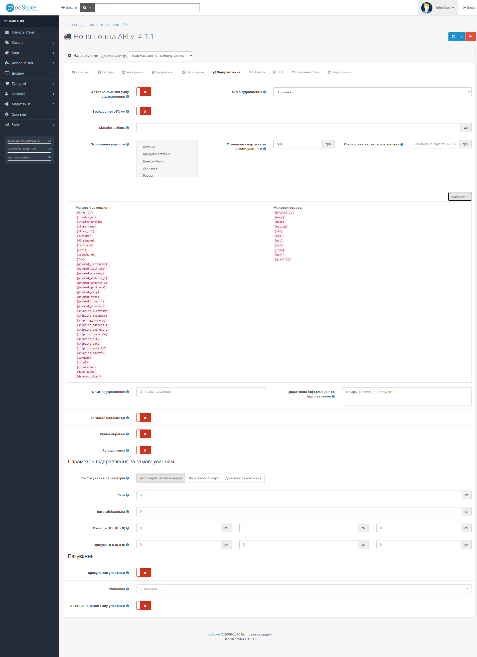Screen dimensions: 477x657
Task: Click the John Doe avatar
Action: (427, 8)
